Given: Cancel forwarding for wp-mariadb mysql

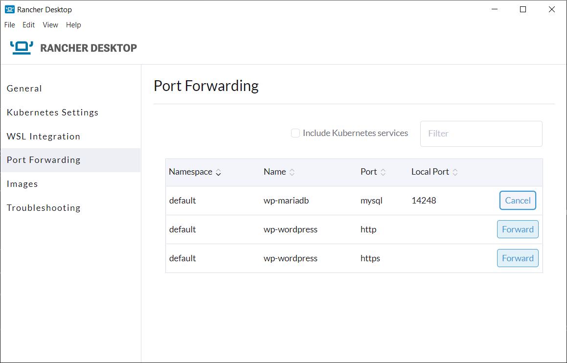Looking at the screenshot, I should click(518, 200).
